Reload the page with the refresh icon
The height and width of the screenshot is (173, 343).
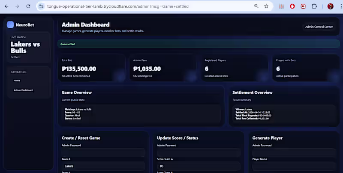pos(28,6)
